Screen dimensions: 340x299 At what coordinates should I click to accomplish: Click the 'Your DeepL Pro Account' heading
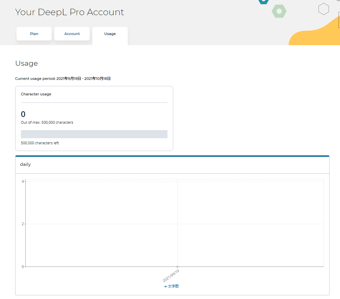(x=69, y=12)
